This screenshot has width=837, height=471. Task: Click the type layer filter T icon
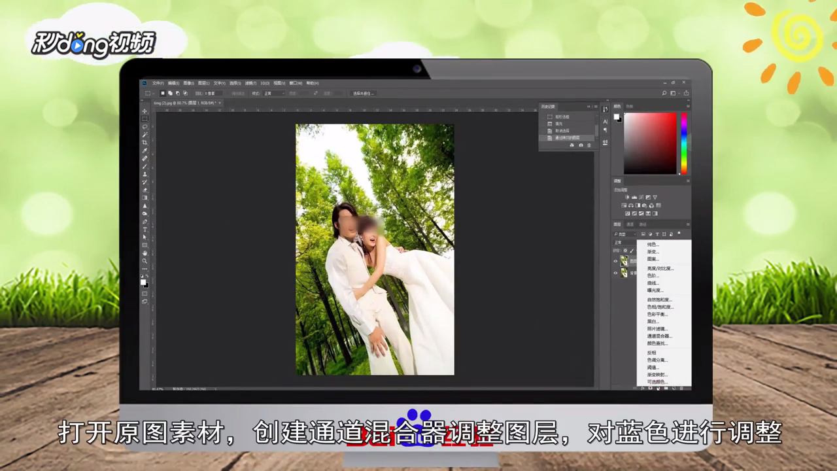[x=657, y=234]
